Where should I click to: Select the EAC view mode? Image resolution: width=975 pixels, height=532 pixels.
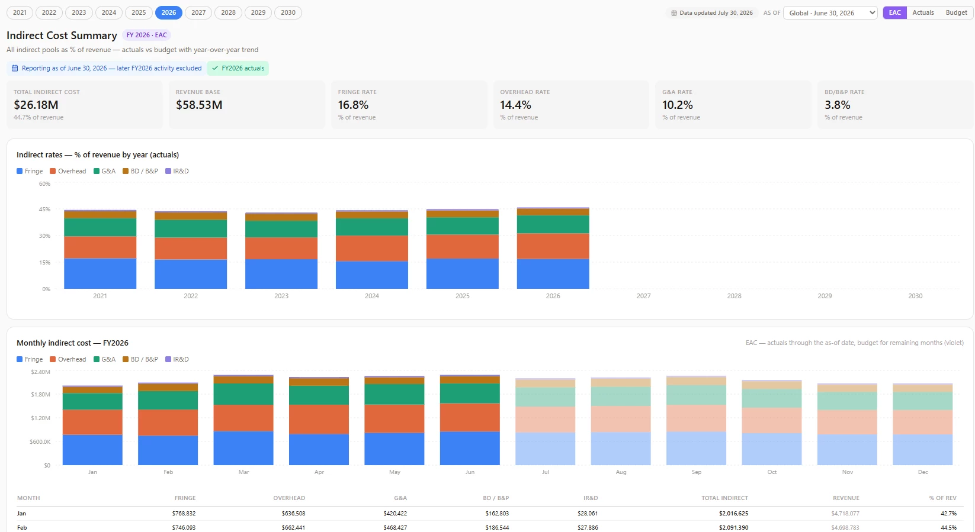point(894,12)
